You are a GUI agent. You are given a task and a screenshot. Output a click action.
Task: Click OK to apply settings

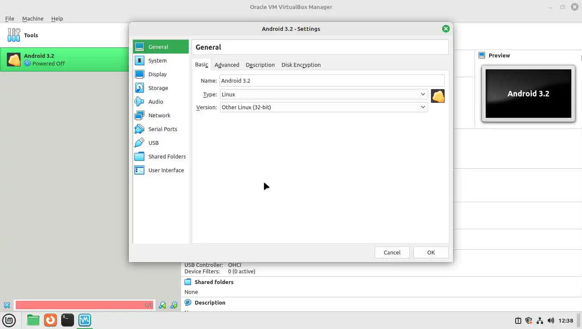[431, 252]
